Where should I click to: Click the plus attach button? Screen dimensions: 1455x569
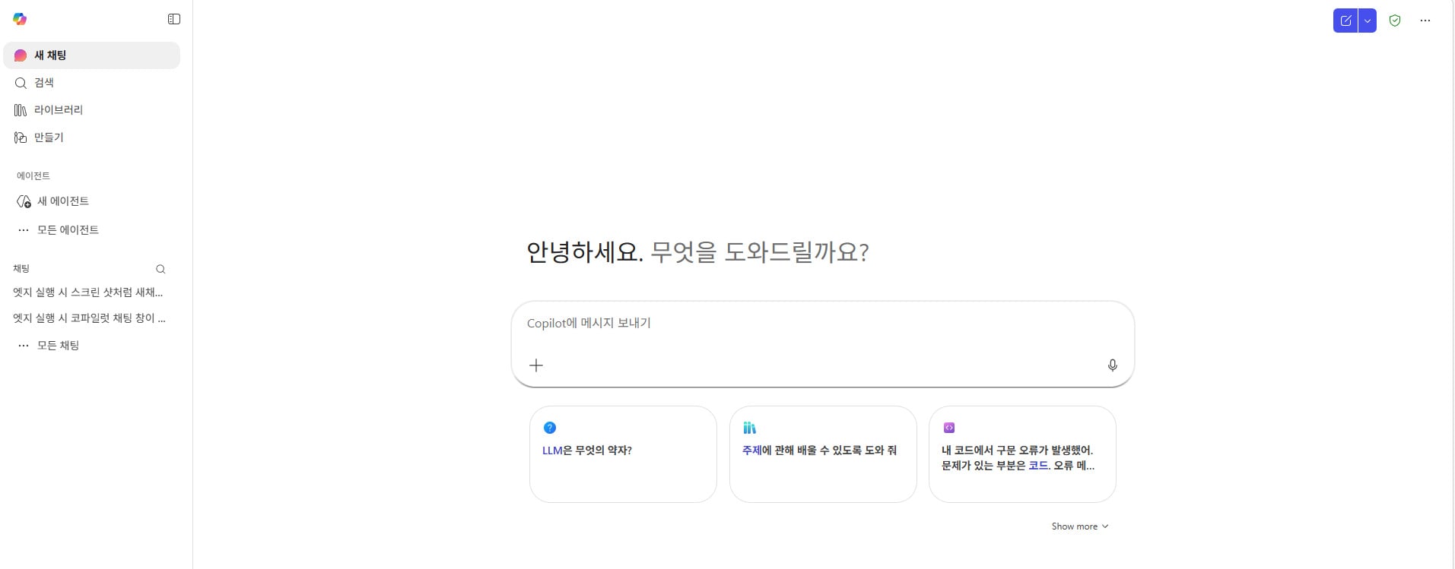(536, 365)
